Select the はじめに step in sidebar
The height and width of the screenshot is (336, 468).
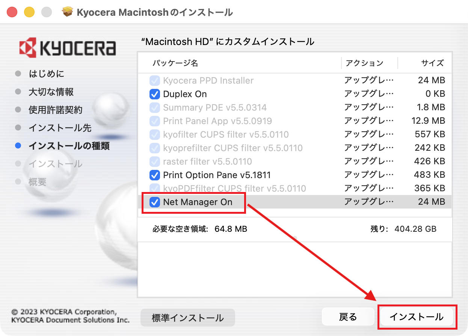tap(47, 74)
